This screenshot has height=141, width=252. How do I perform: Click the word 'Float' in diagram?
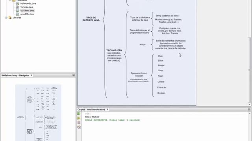[160, 76]
